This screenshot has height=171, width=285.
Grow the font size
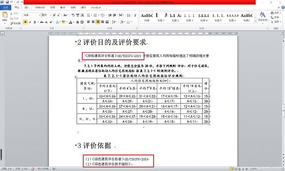point(54,15)
